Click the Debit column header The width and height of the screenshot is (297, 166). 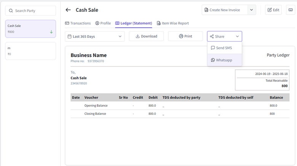(x=153, y=98)
